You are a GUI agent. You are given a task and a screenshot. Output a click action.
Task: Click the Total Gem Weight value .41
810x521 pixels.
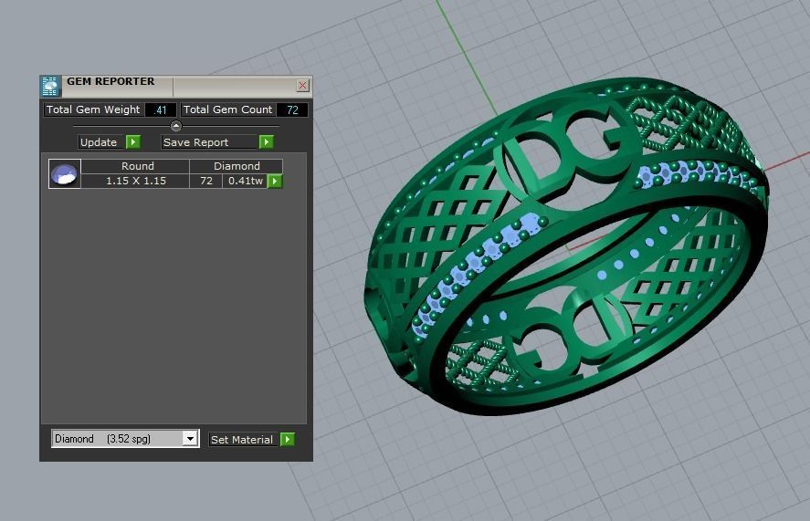click(x=161, y=110)
